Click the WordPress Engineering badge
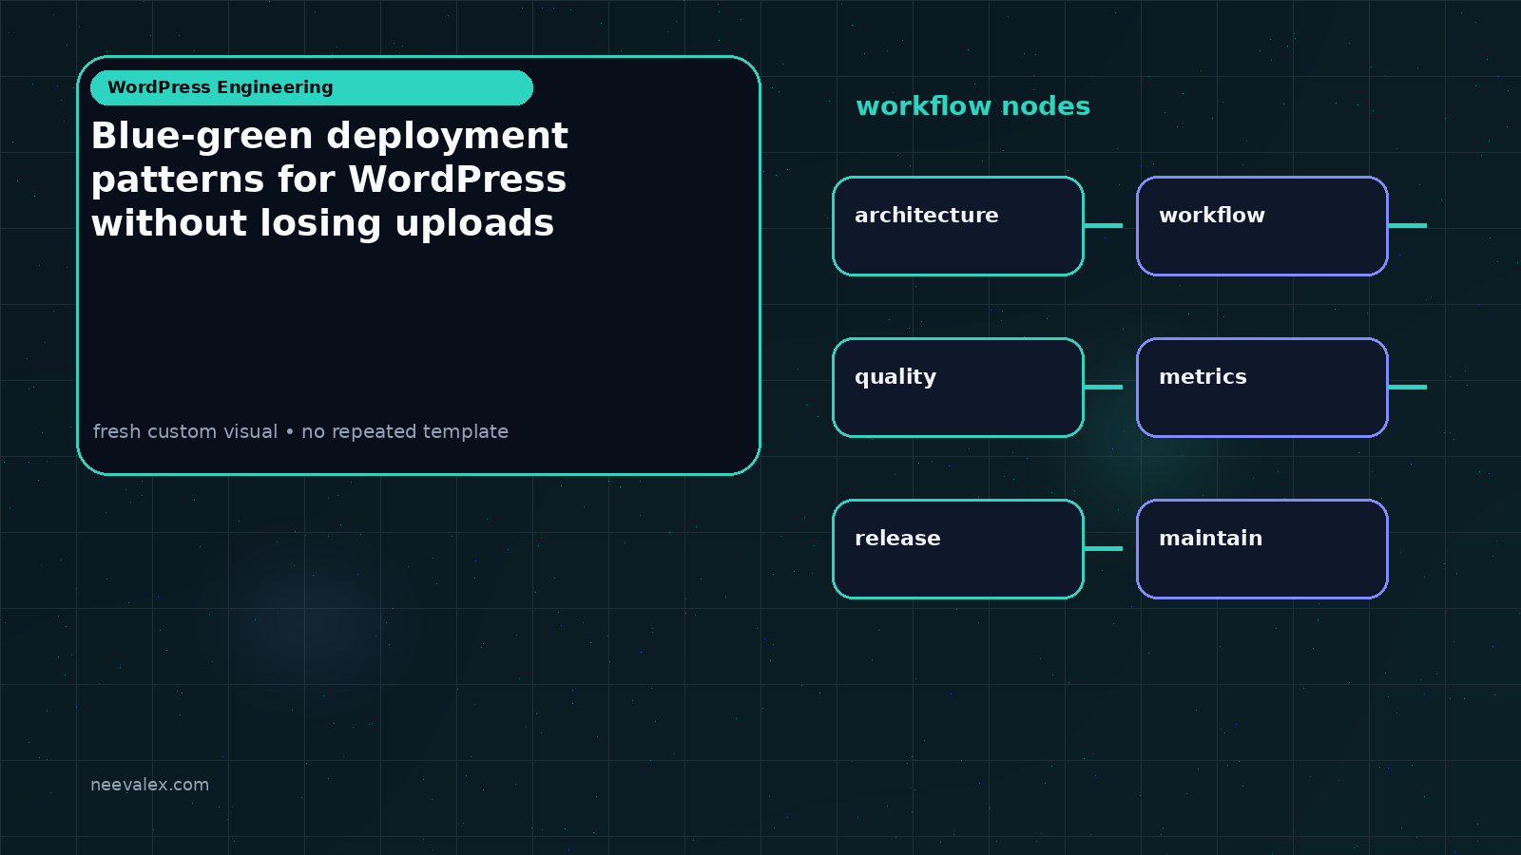Image resolution: width=1521 pixels, height=855 pixels. 312,87
